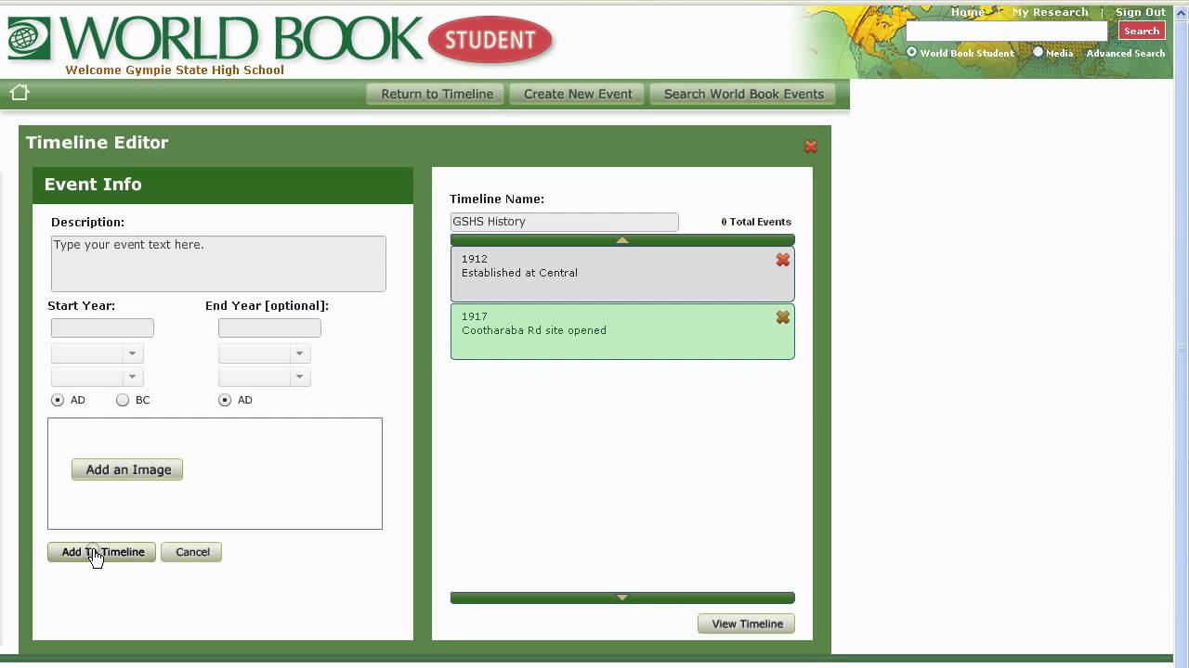Remove the 1917 Cootharaba Rd event

[x=783, y=317]
